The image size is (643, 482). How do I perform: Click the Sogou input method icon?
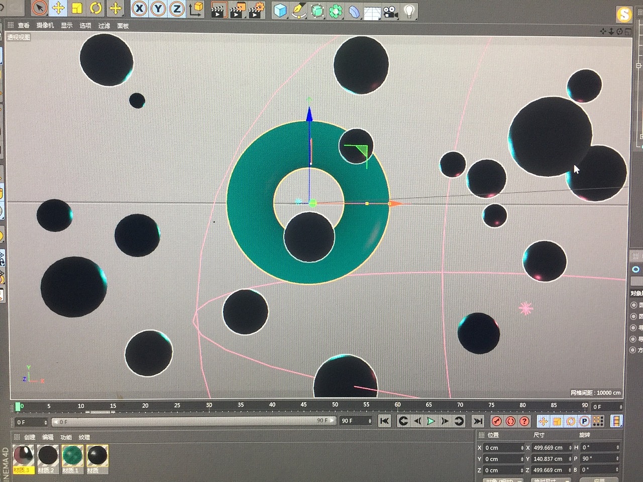pyautogui.click(x=624, y=15)
